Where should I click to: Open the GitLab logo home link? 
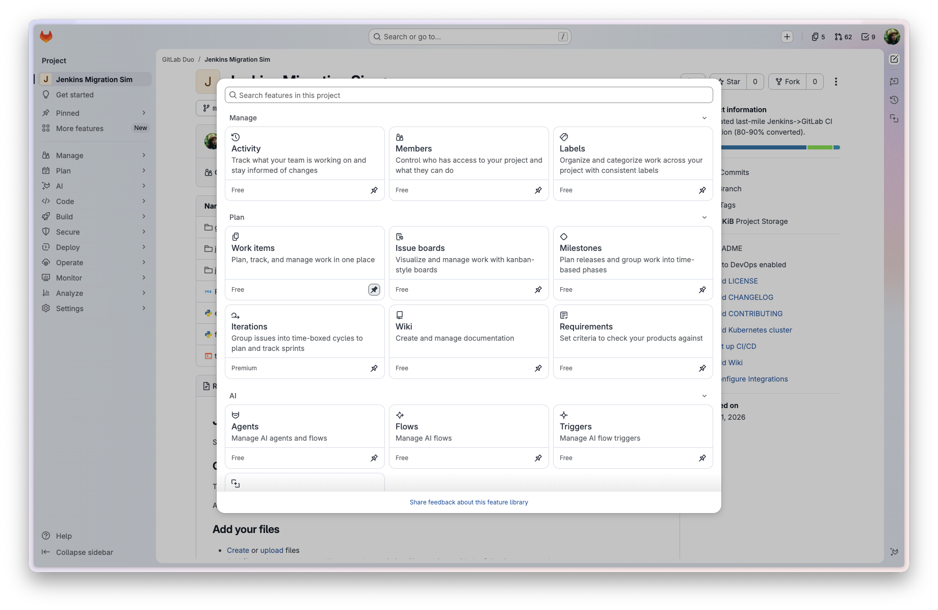tap(46, 36)
